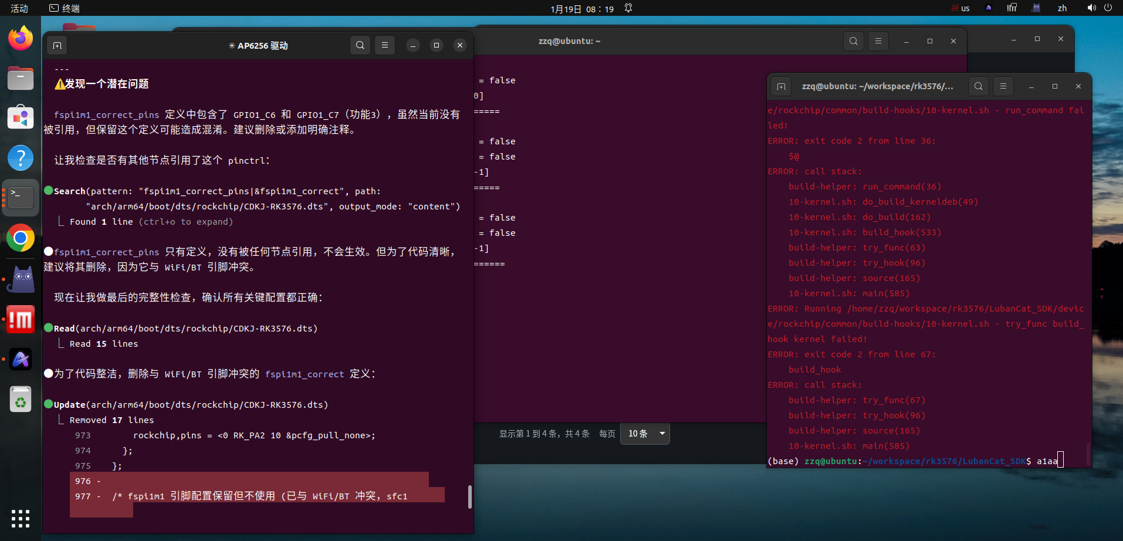Click the Read 15 lines result
The width and height of the screenshot is (1123, 541).
(104, 344)
